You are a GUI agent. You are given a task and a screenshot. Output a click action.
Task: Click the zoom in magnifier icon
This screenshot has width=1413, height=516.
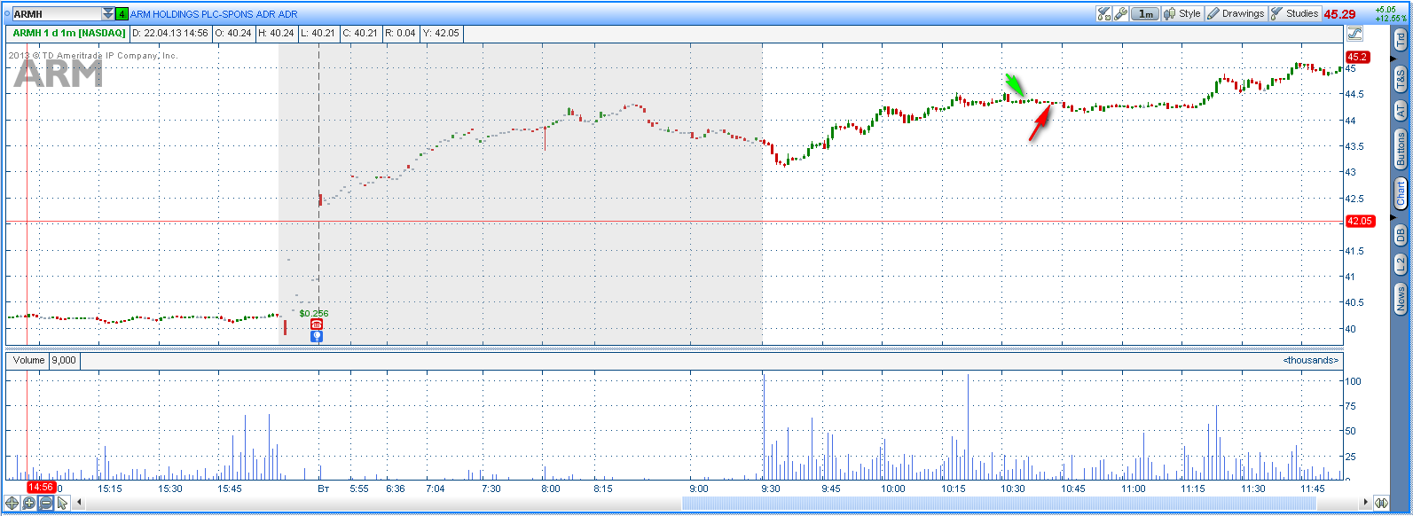tap(29, 503)
